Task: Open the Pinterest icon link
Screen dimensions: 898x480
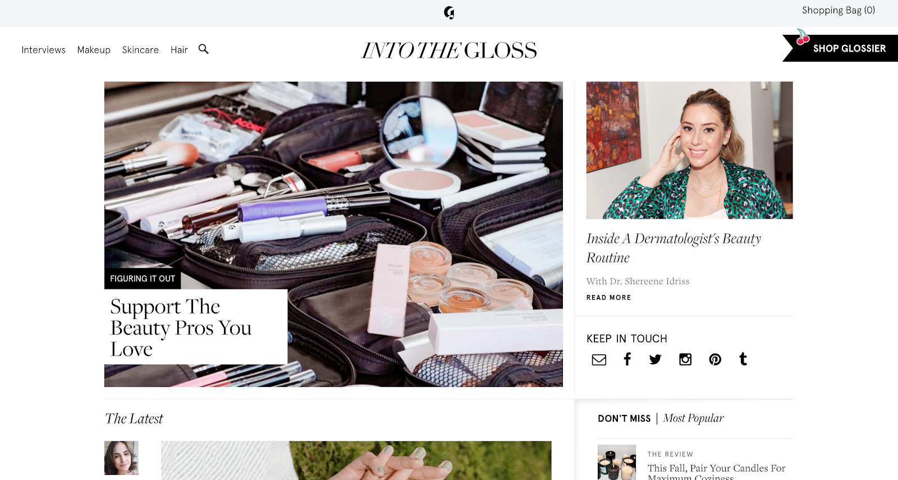Action: click(715, 359)
